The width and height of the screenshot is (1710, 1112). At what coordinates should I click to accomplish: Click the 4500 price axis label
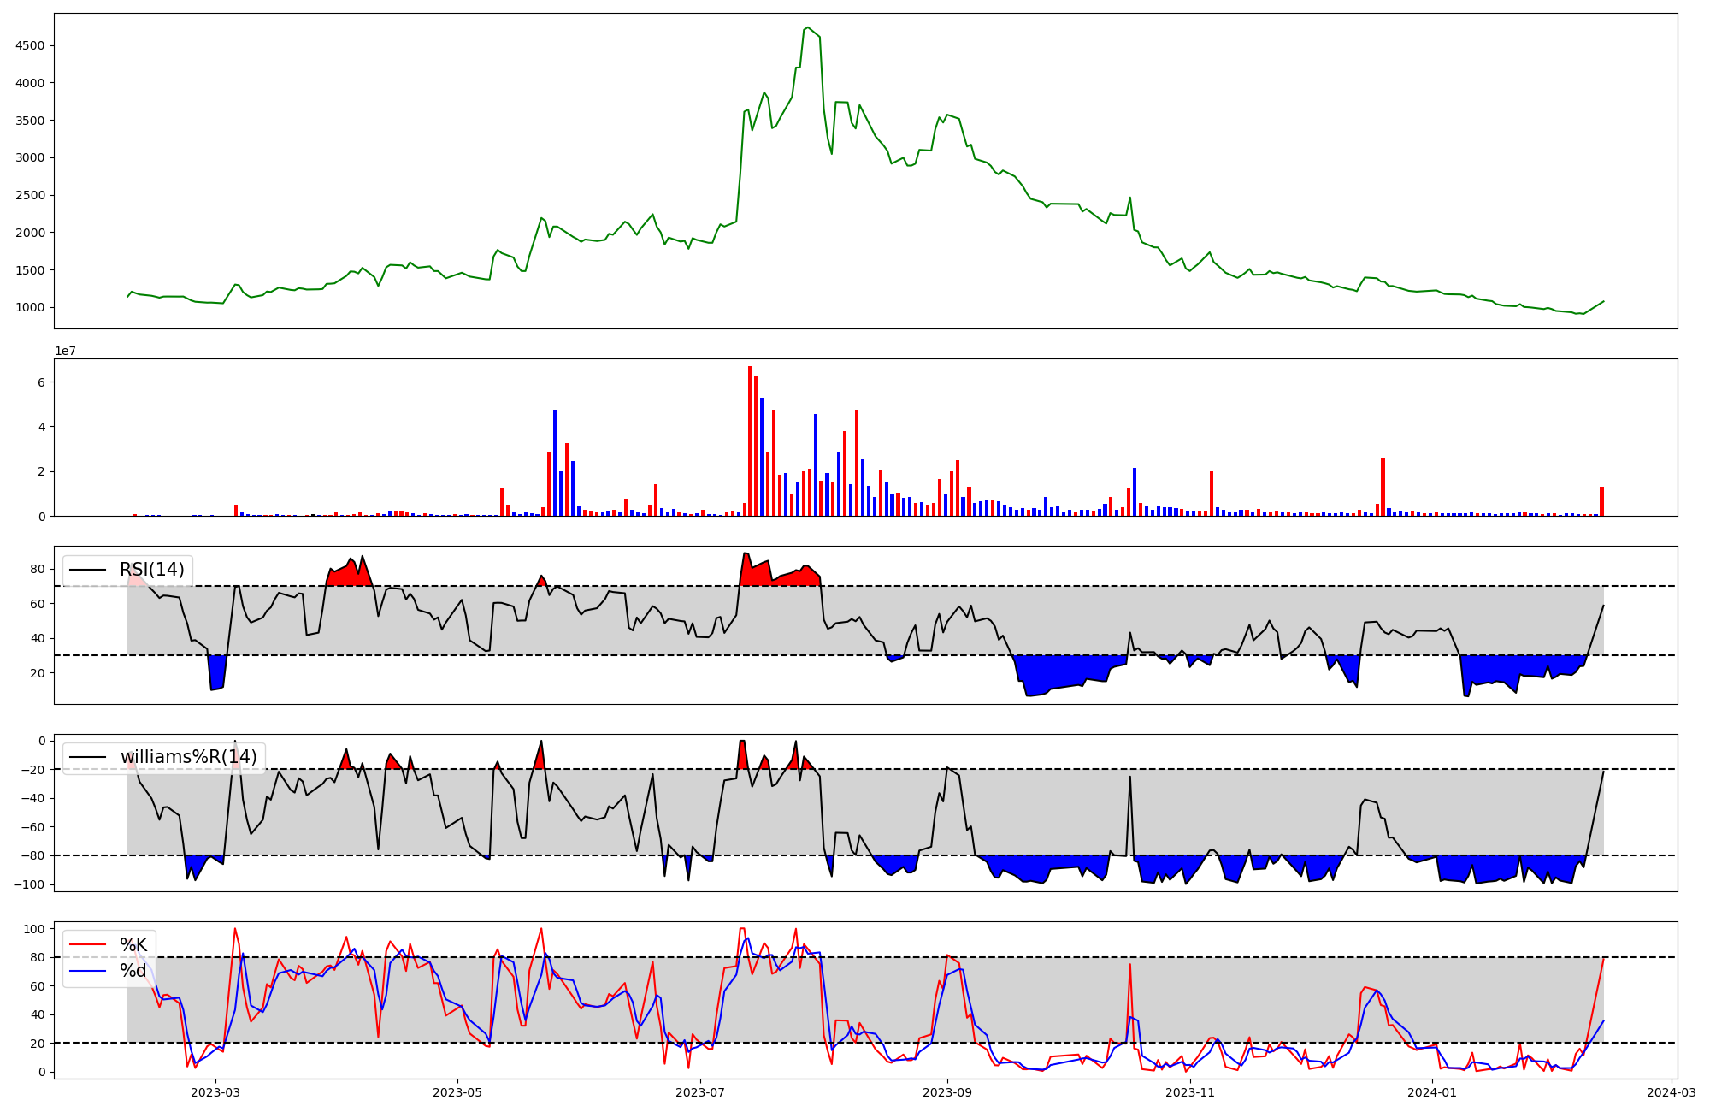pos(31,45)
